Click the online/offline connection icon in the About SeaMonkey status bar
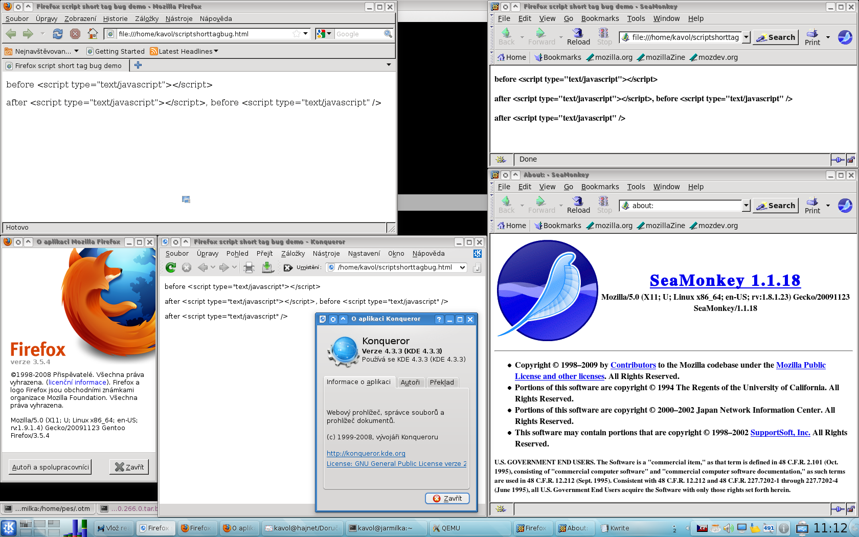This screenshot has width=859, height=537. click(838, 509)
